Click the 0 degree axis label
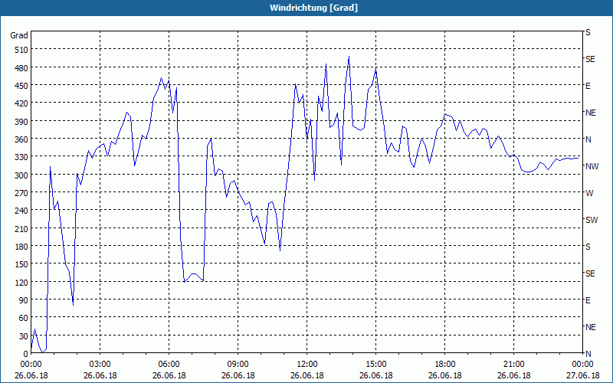 click(26, 354)
